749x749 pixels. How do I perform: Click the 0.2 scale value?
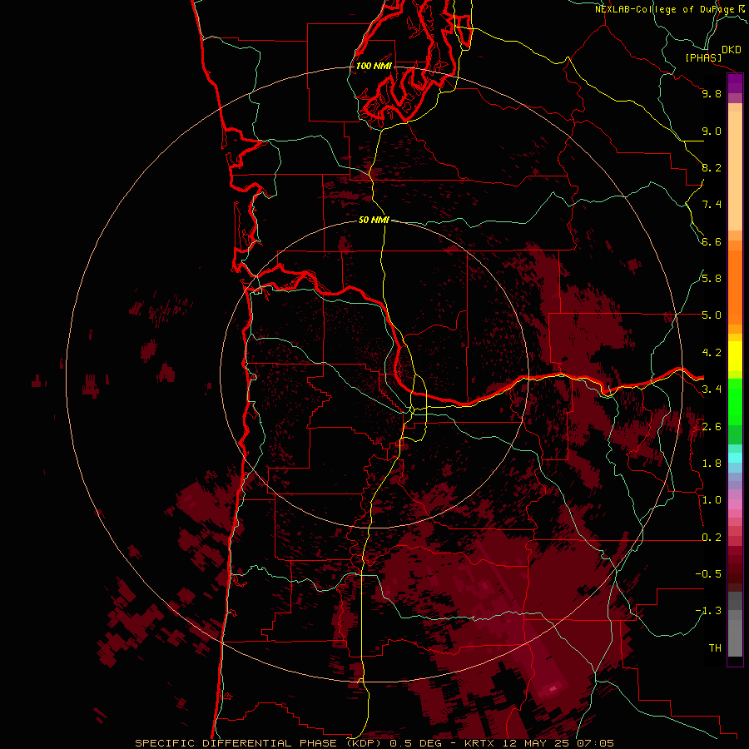(x=712, y=538)
